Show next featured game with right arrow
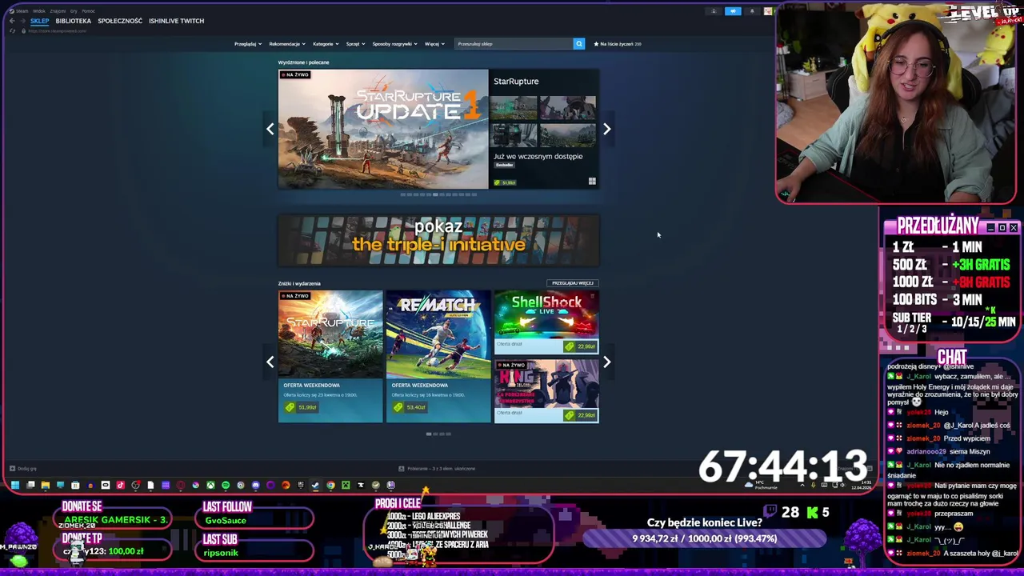Viewport: 1024px width, 576px height. click(606, 129)
